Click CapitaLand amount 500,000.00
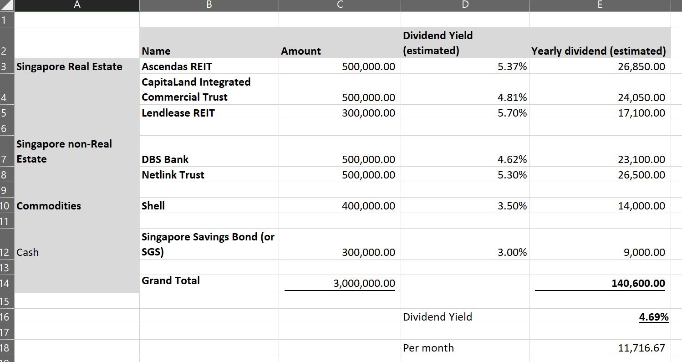 pos(340,89)
